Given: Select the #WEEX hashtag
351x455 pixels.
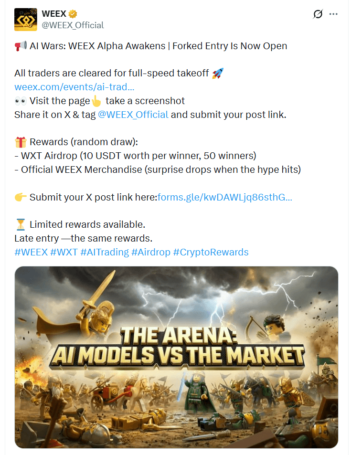Looking at the screenshot, I should coord(31,252).
